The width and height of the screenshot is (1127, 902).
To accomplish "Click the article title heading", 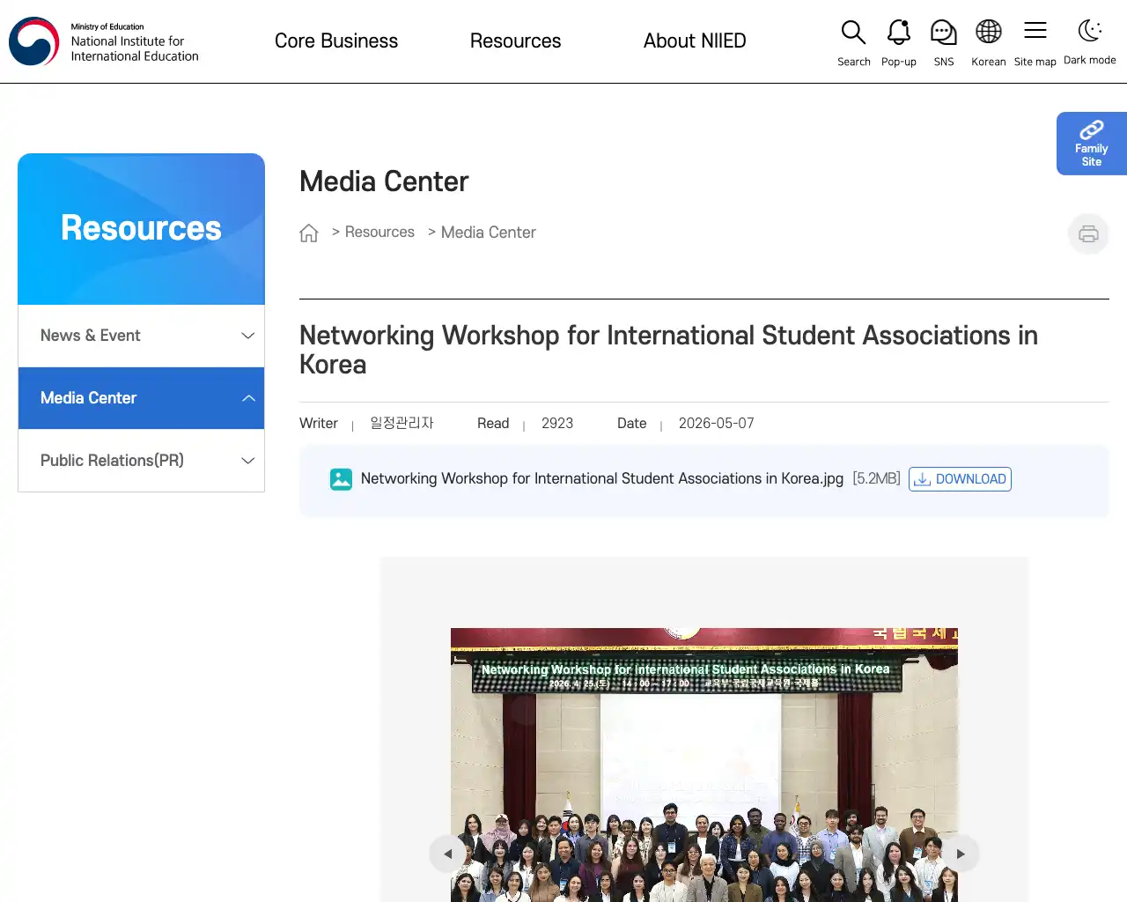I will pos(668,350).
